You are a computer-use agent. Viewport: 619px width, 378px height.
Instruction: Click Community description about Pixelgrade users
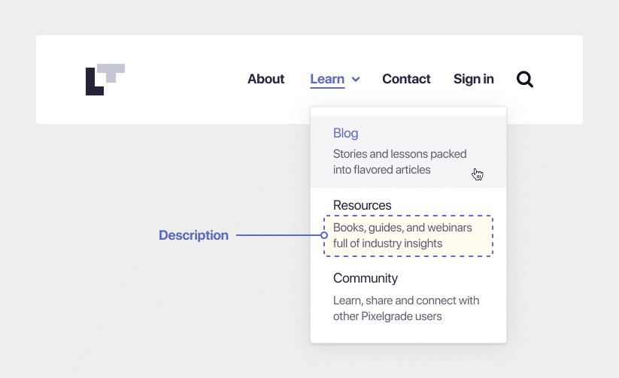click(406, 308)
